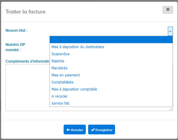Screen dimensions: 178x140
Task: Pick Rejetée from the list
Action: (111, 61)
